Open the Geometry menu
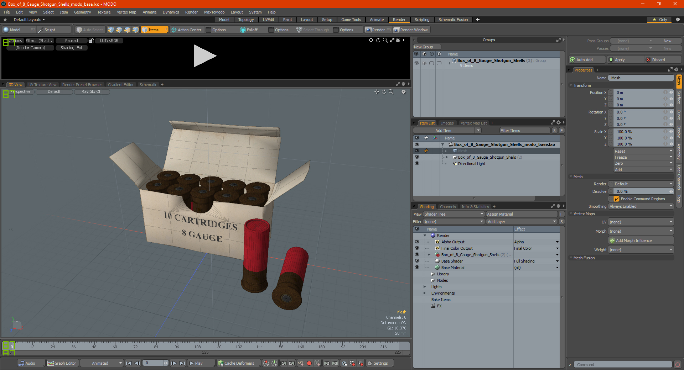Screen dimensions: 684x370 point(82,12)
